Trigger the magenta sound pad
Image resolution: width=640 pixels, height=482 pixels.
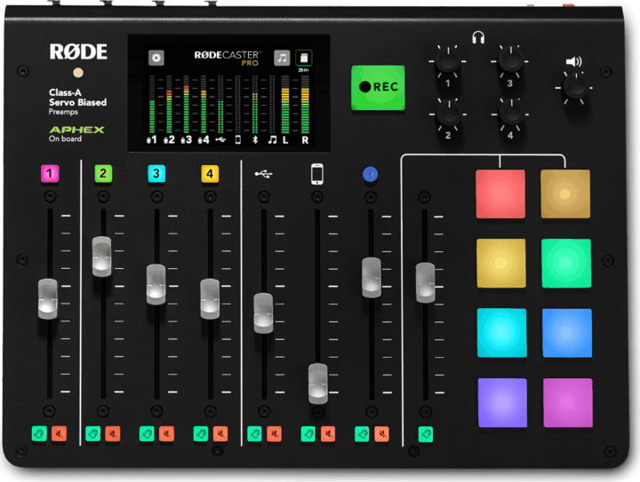click(568, 402)
